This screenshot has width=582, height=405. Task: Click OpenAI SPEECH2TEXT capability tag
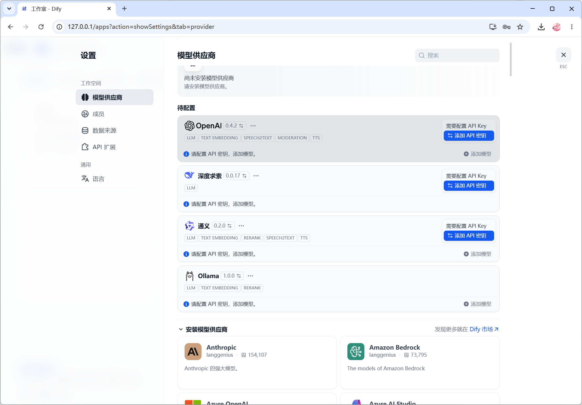point(258,138)
